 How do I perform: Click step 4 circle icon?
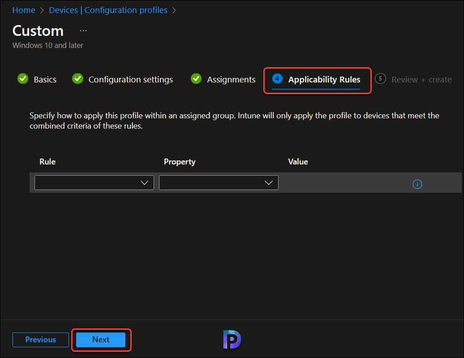coord(277,78)
